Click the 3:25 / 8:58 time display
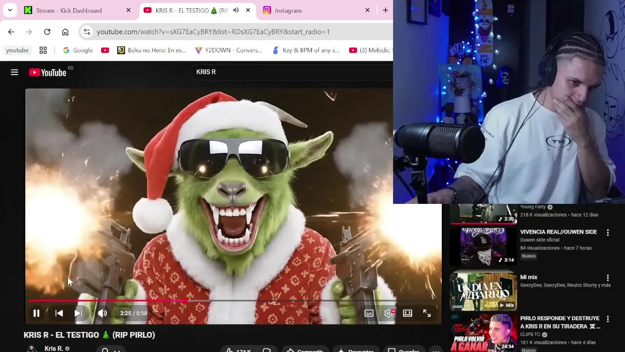Image resolution: width=625 pixels, height=352 pixels. (x=133, y=313)
